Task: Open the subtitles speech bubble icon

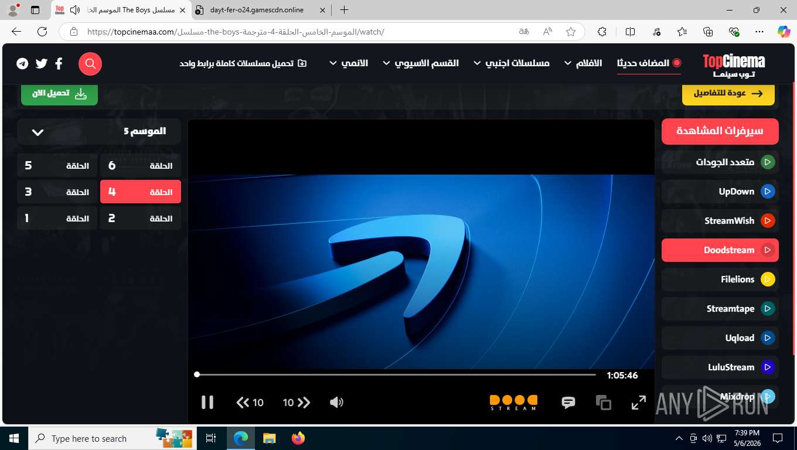Action: (568, 403)
